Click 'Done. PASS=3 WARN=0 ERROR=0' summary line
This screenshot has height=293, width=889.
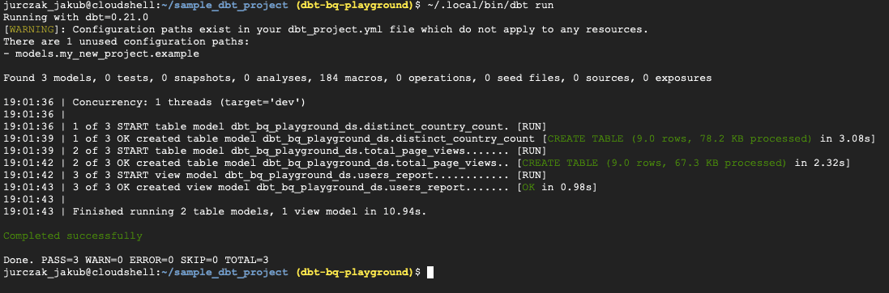coord(136,260)
